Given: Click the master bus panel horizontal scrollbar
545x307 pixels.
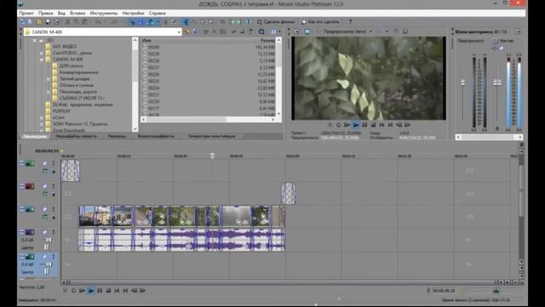Looking at the screenshot, I should (489, 137).
